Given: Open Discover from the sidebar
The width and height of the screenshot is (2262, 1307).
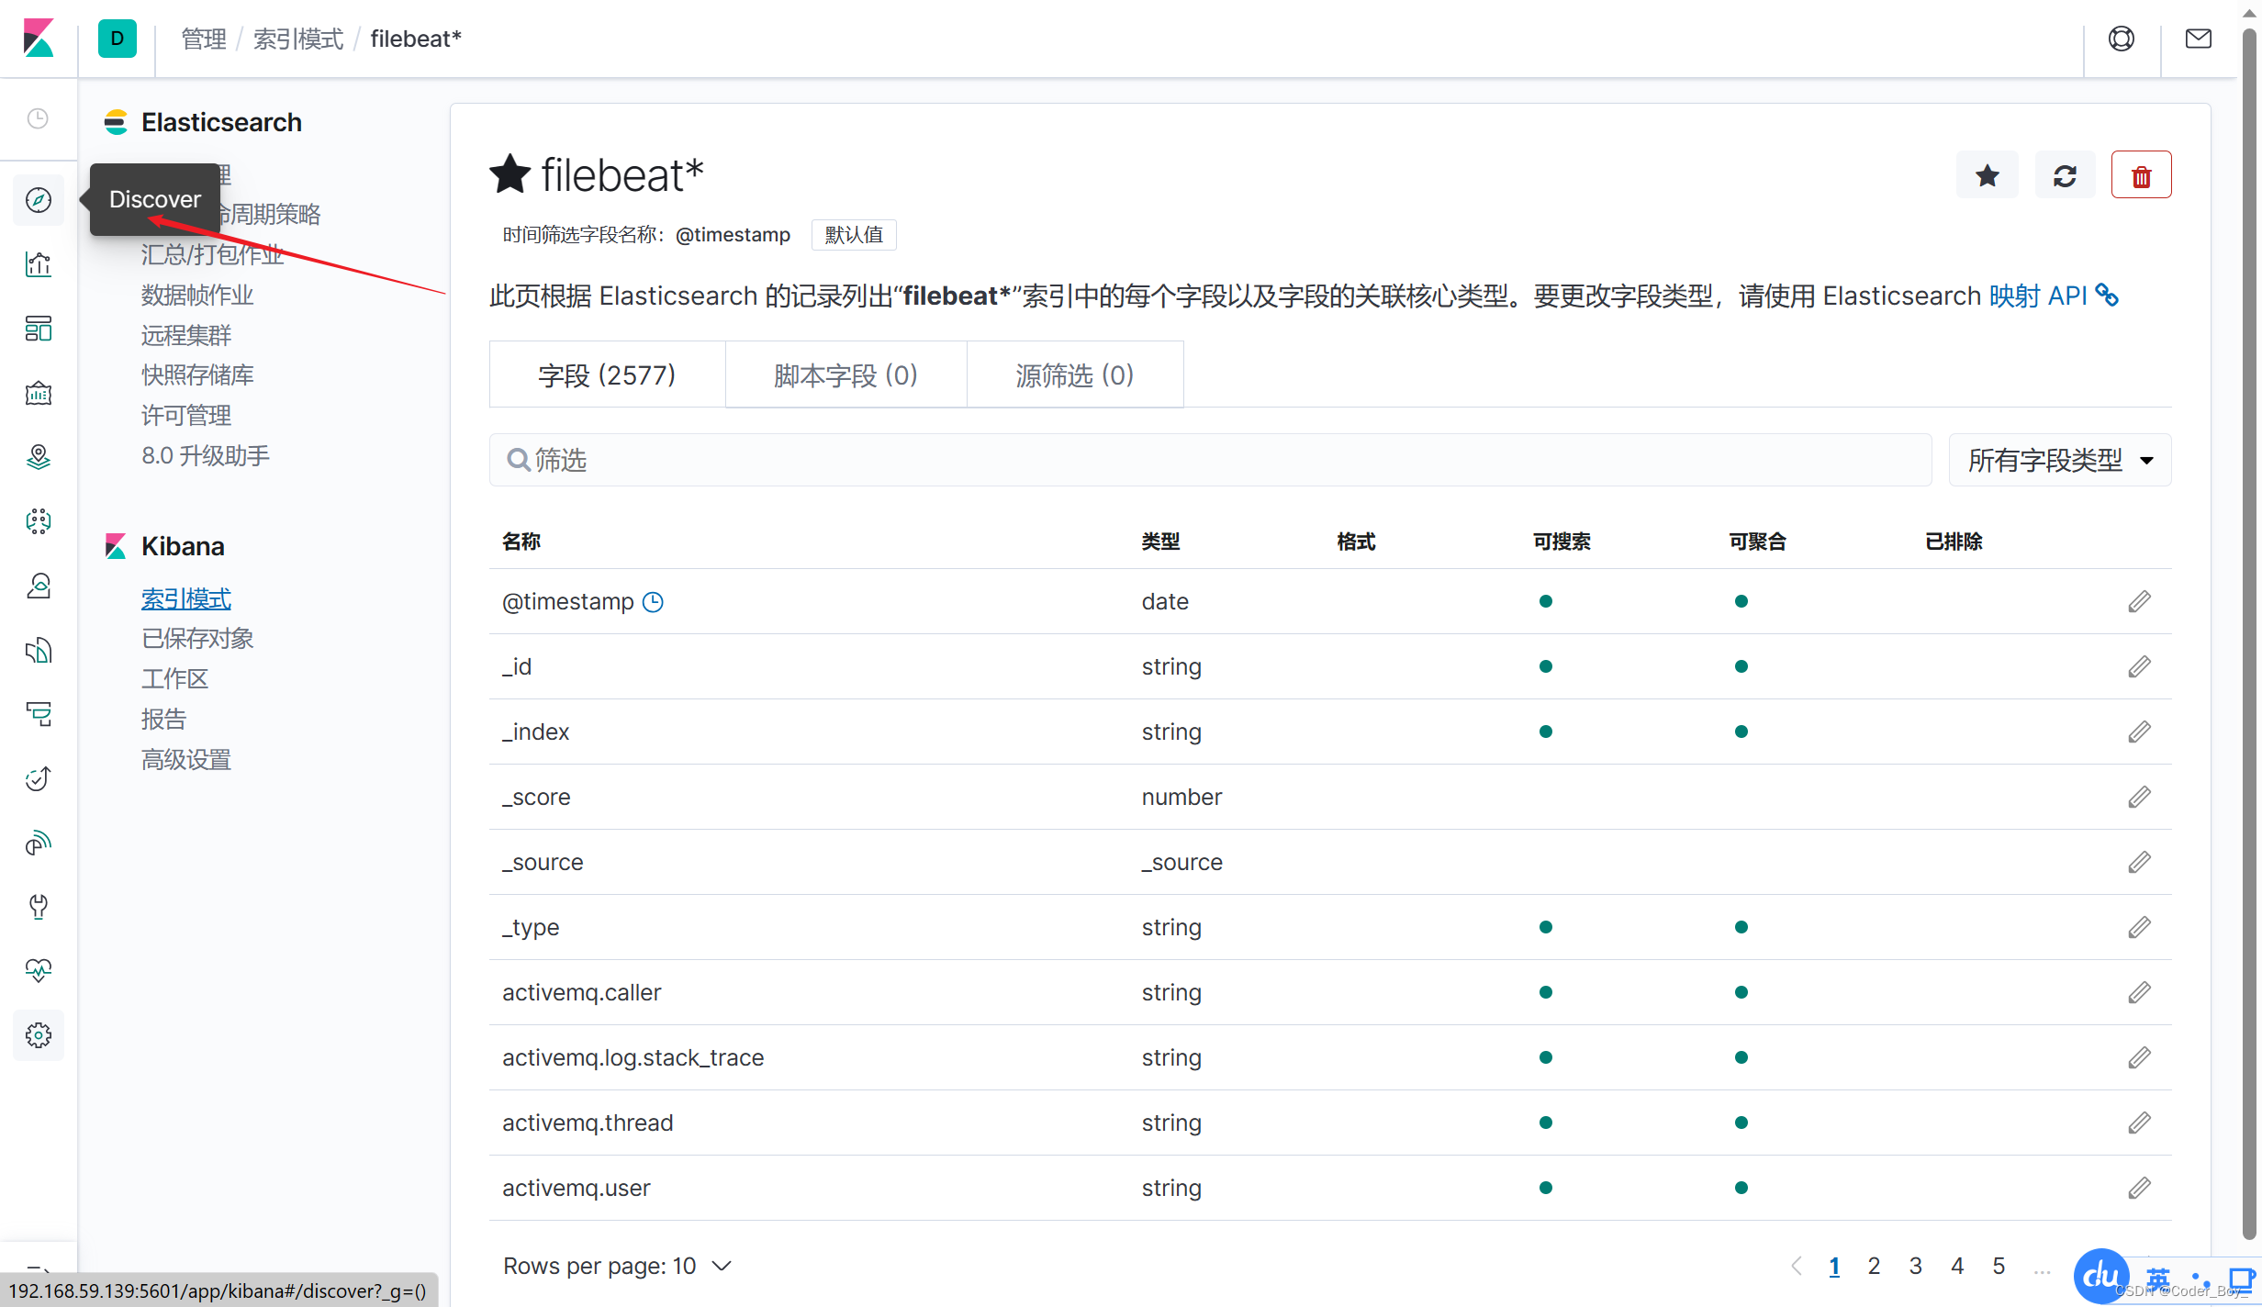Looking at the screenshot, I should coord(38,200).
